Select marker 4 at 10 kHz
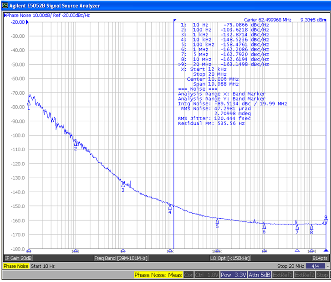Screen dimensions: 331x282 coord(170,207)
